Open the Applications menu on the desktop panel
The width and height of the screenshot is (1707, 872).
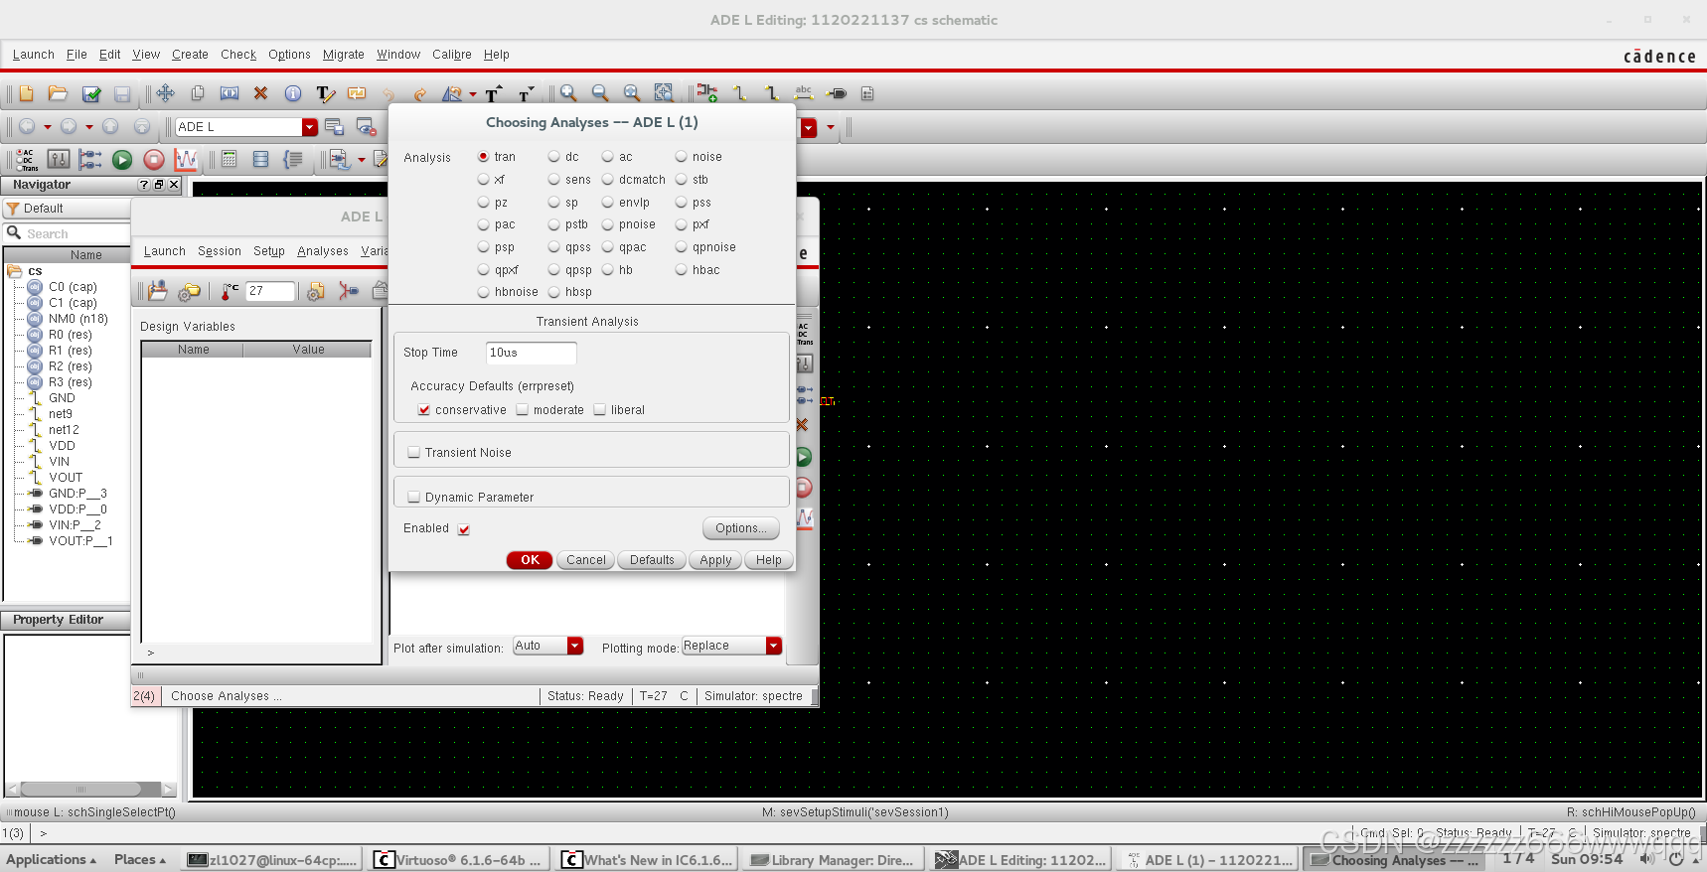point(52,860)
